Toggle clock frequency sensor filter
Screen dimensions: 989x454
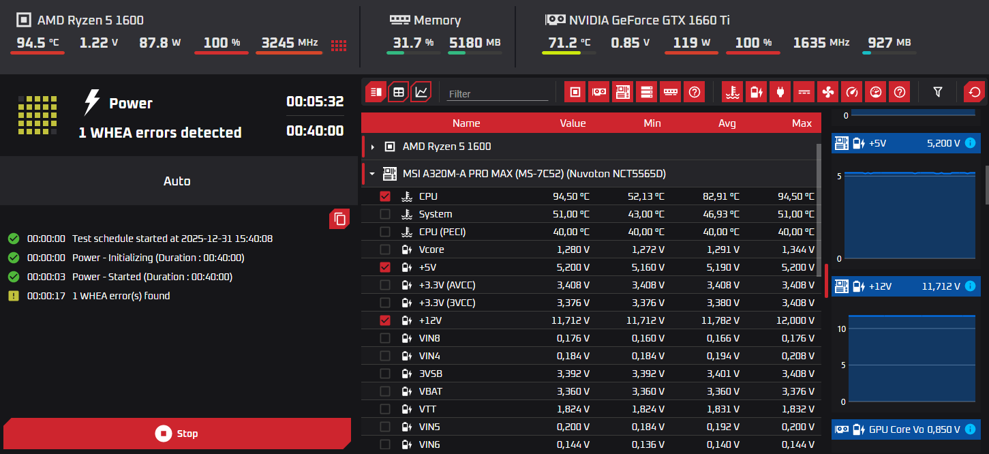tap(852, 91)
